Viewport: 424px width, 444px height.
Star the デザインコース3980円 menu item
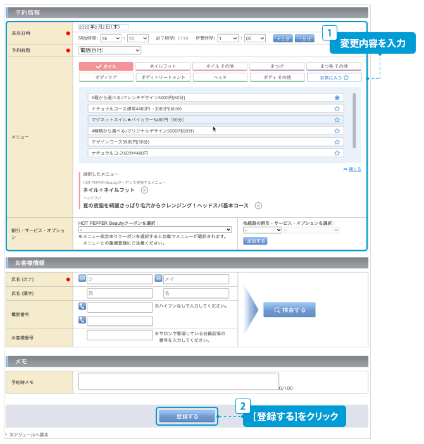coord(337,141)
